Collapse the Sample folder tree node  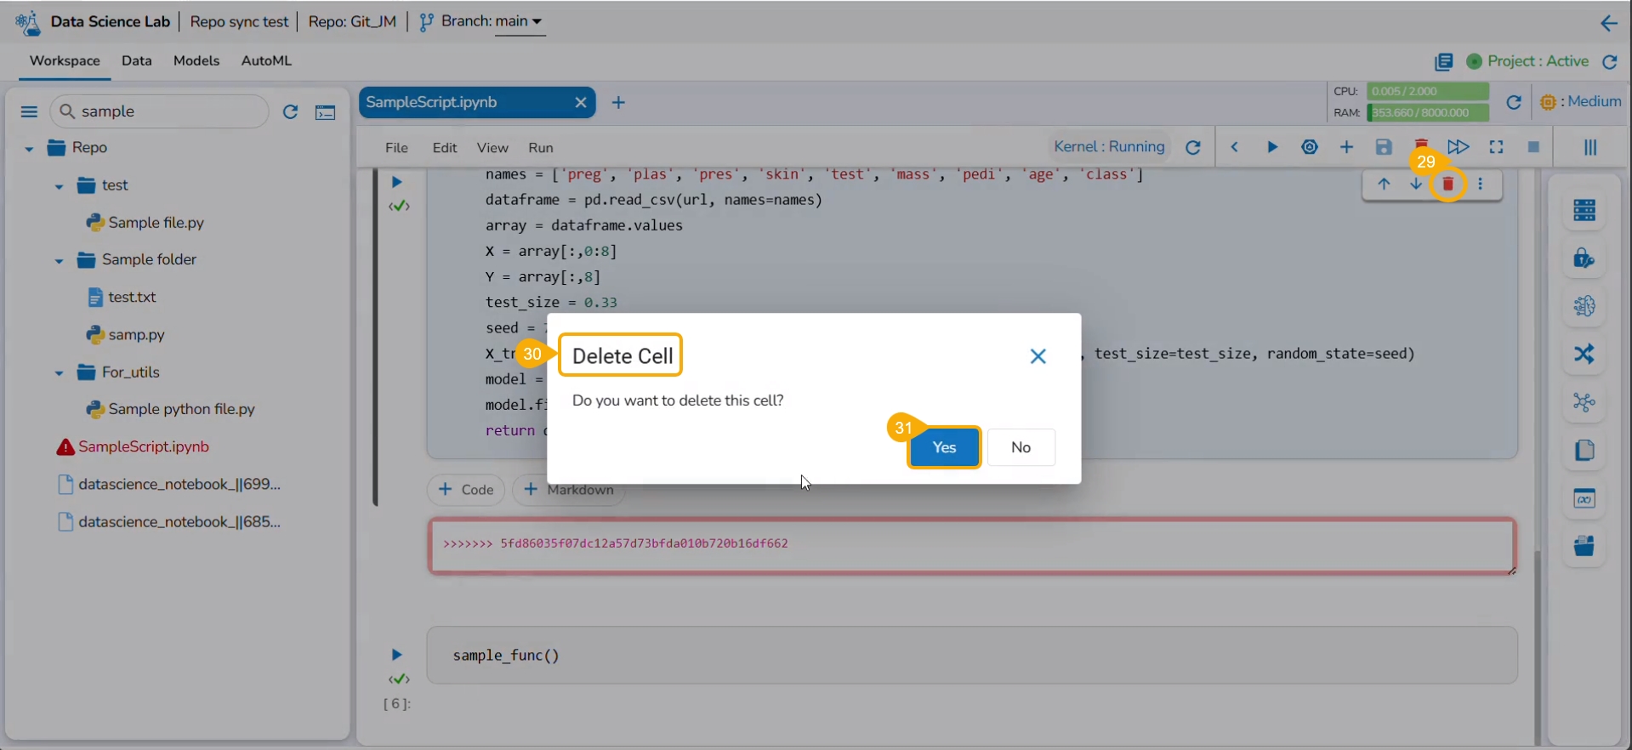59,260
